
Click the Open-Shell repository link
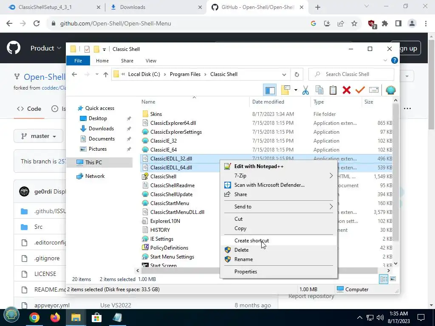coord(45,77)
